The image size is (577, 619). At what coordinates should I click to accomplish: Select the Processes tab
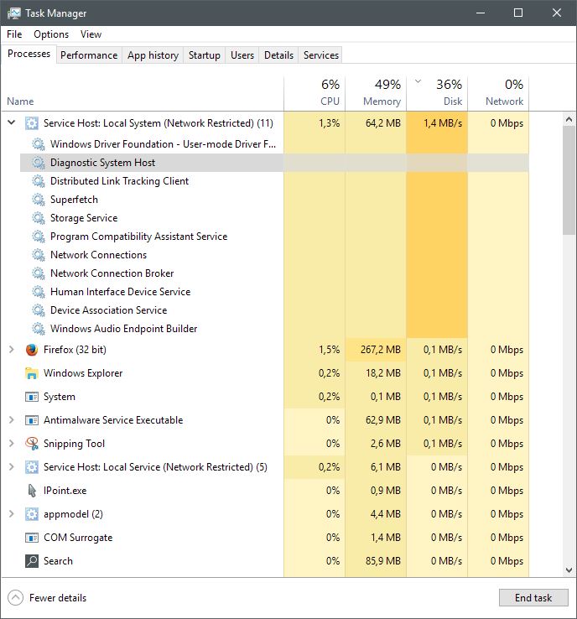29,54
